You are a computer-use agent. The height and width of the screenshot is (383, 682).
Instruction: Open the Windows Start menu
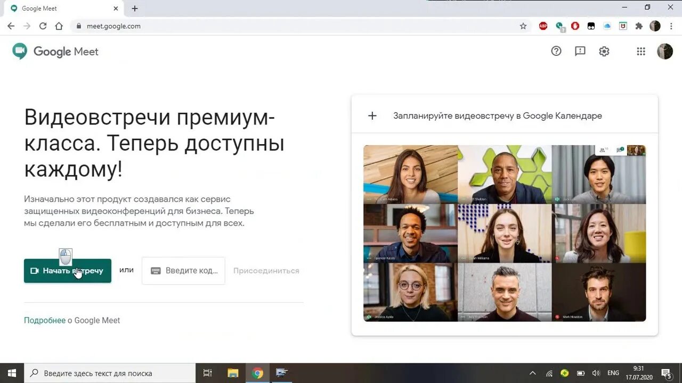coord(12,373)
